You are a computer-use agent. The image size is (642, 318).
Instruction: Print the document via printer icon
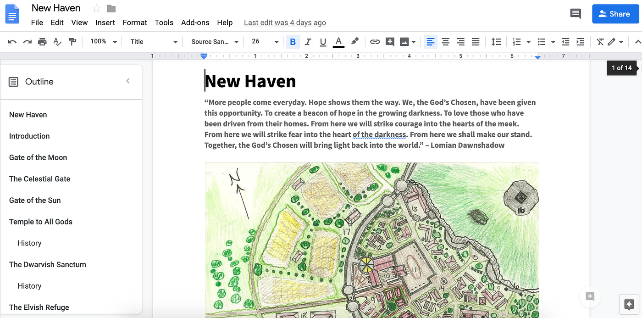coord(42,42)
